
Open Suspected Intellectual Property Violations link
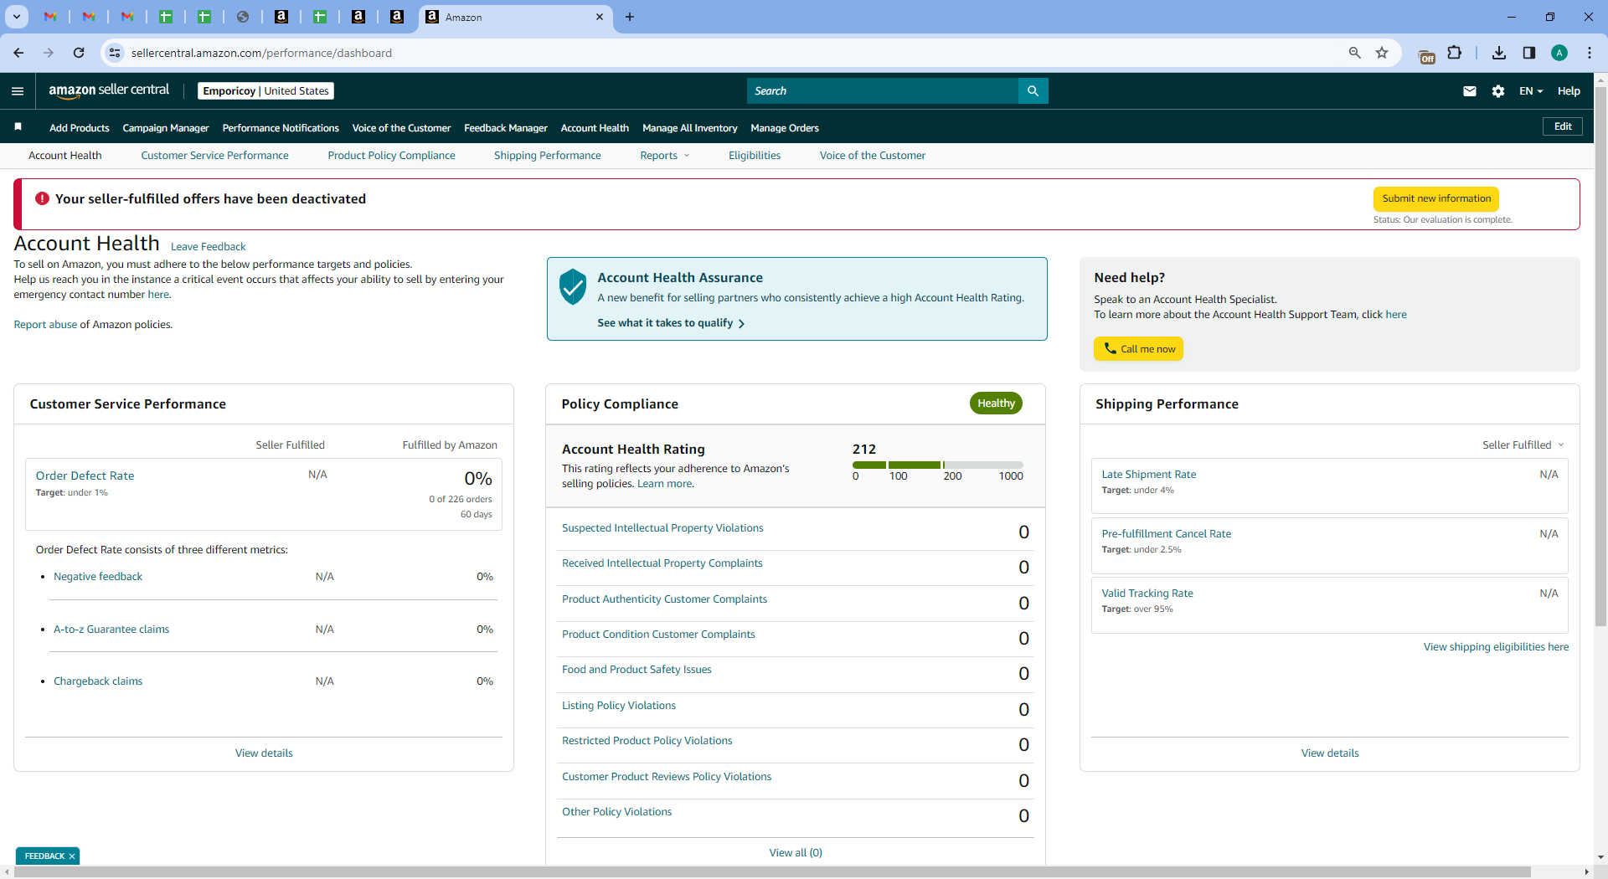[662, 528]
